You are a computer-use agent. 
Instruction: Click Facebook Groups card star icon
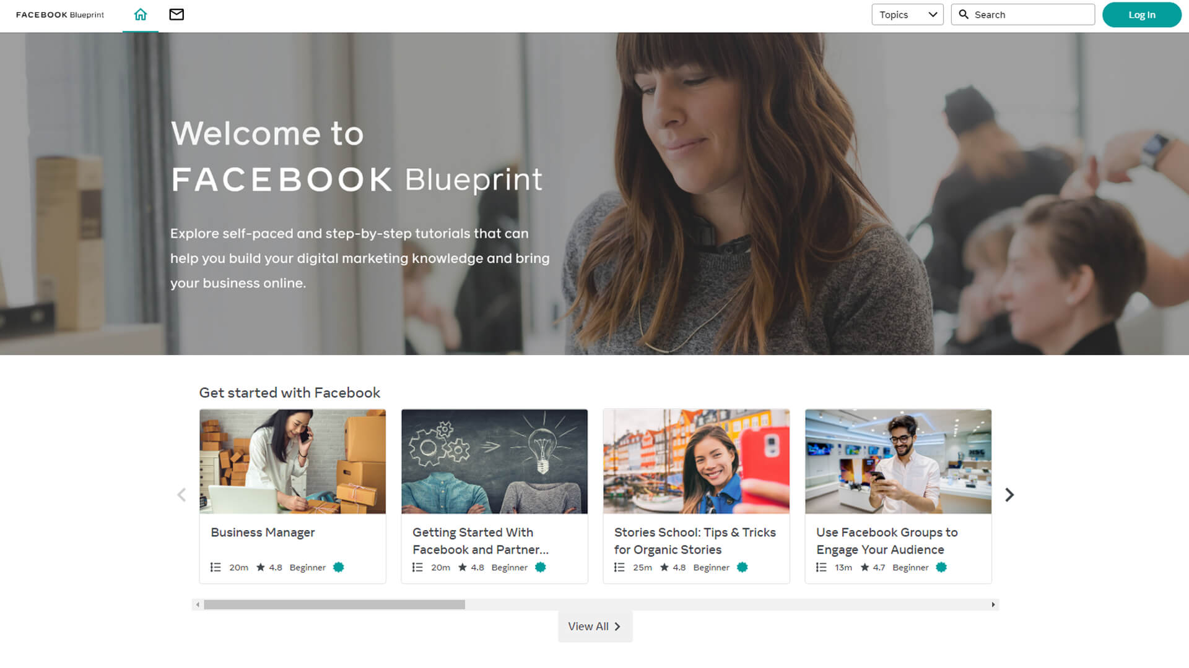click(865, 567)
